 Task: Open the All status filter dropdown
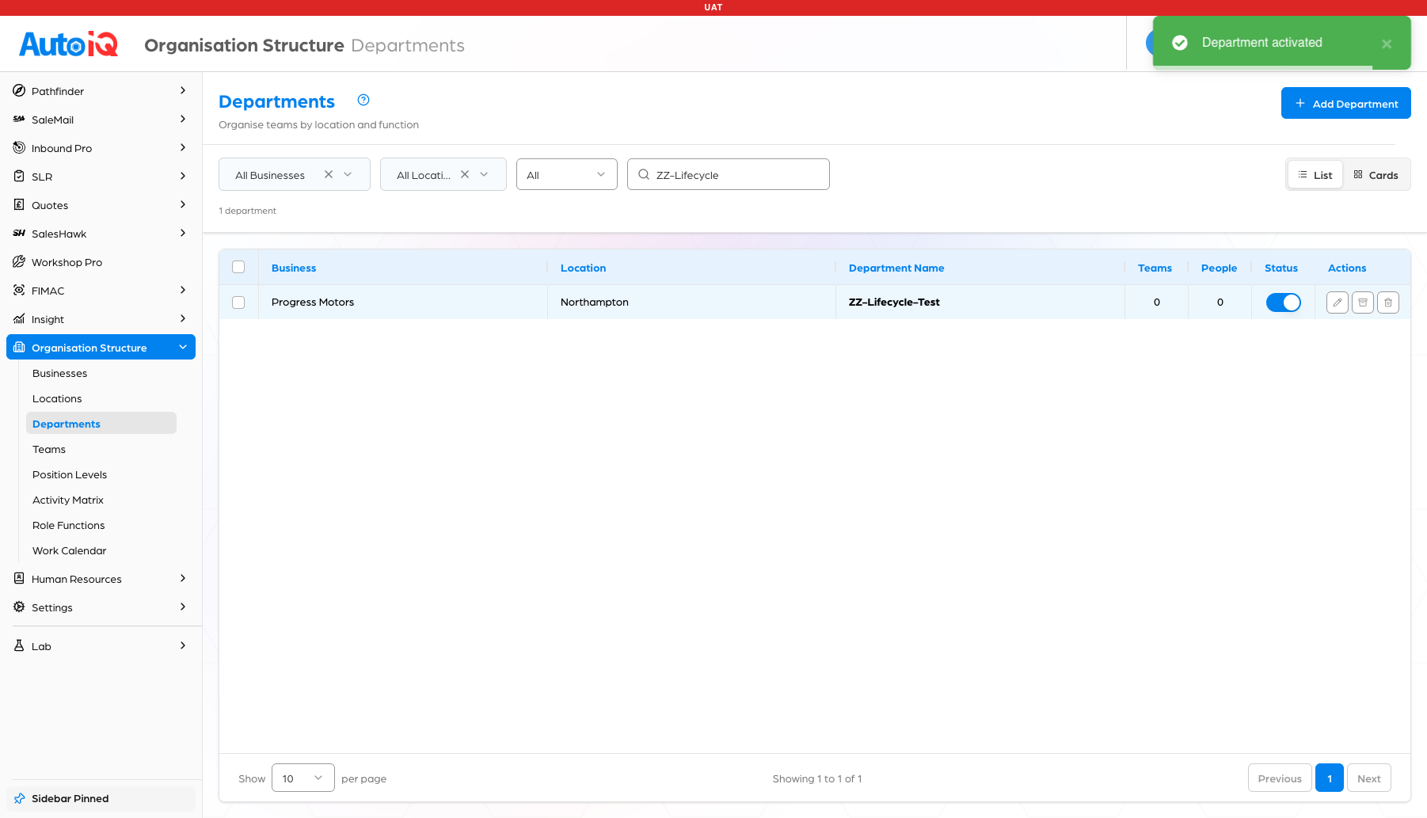(567, 174)
